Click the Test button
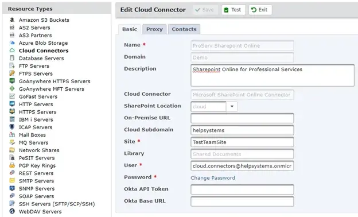This screenshot has height=217, width=358. (234, 10)
